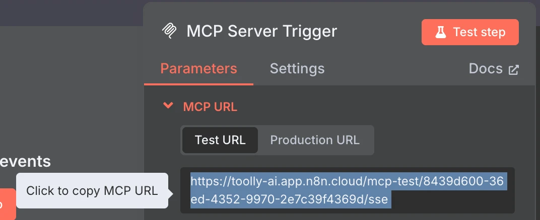The image size is (540, 220).
Task: Click the partially visible orange button at the left edge
Action: (x=8, y=204)
